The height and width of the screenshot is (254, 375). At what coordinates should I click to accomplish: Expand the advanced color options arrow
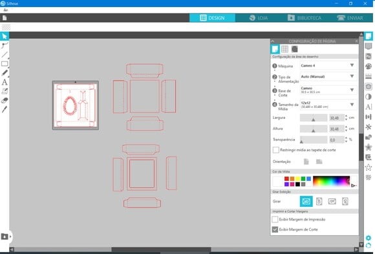pyautogui.click(x=354, y=185)
